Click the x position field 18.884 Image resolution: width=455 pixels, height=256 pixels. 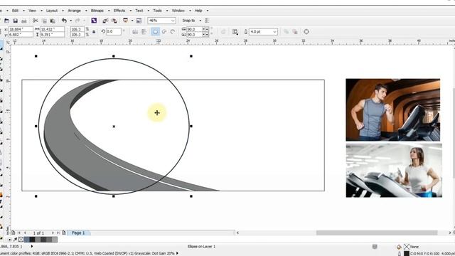21,29
